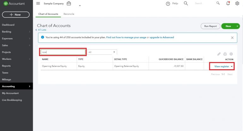
Task: Open Reports in the left sidebar
Action: [x=6, y=66]
